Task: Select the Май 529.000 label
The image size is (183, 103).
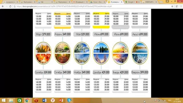Action: [82, 34]
